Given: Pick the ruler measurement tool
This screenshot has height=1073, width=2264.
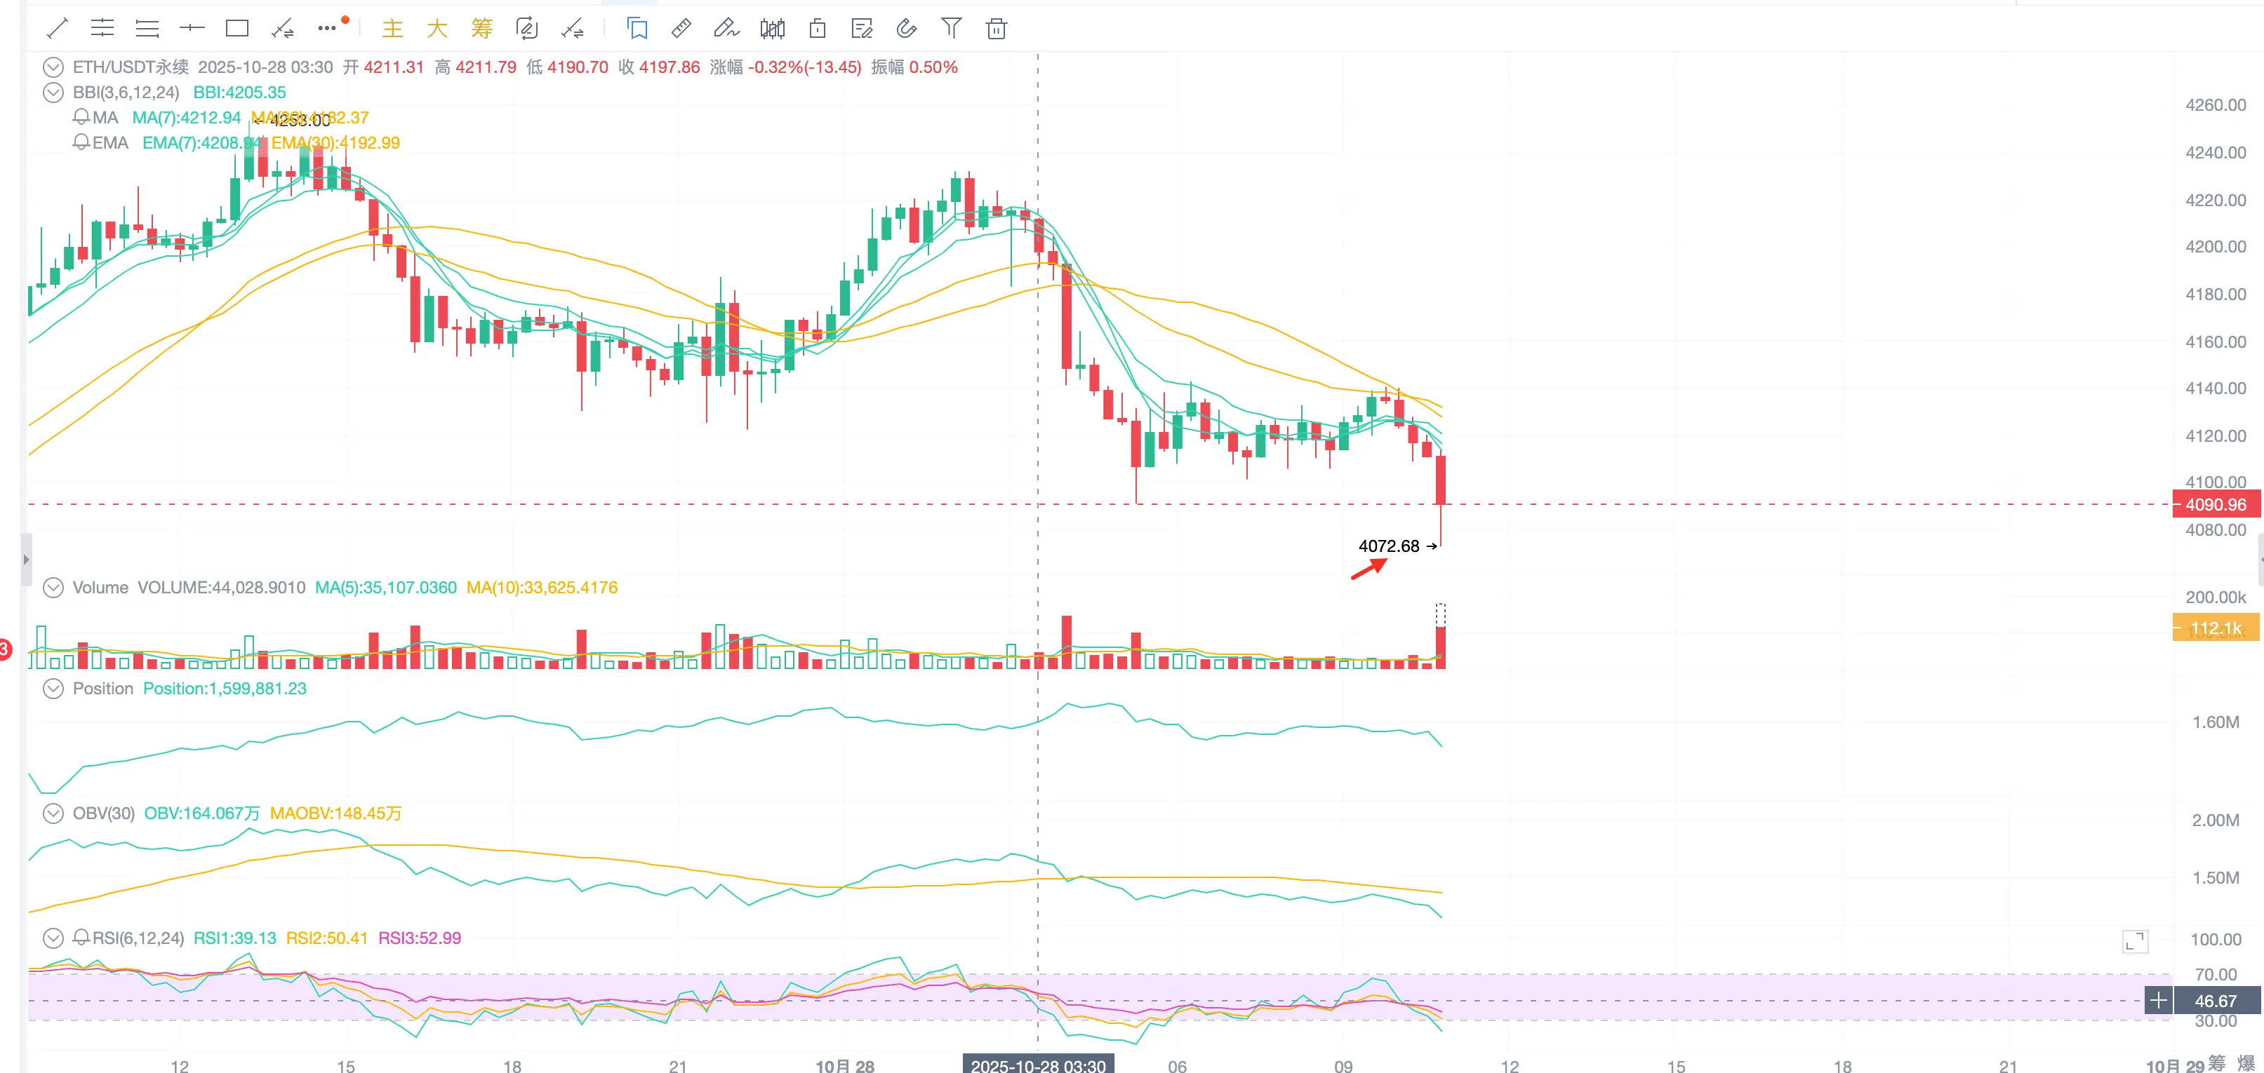Looking at the screenshot, I should (x=681, y=29).
